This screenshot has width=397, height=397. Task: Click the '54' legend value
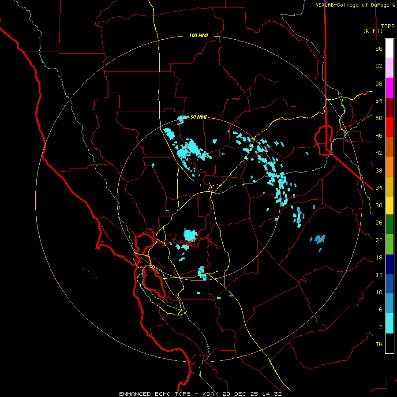[x=379, y=101]
